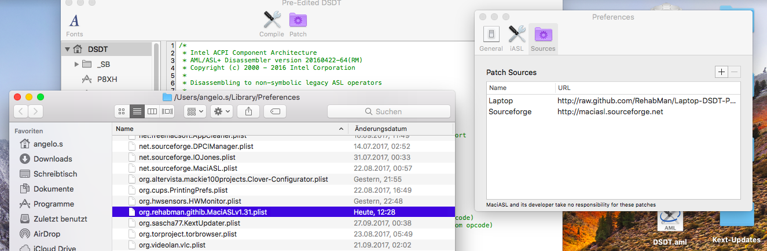The width and height of the screenshot is (767, 251).
Task: Switch Finder to icon view
Action: 122,111
